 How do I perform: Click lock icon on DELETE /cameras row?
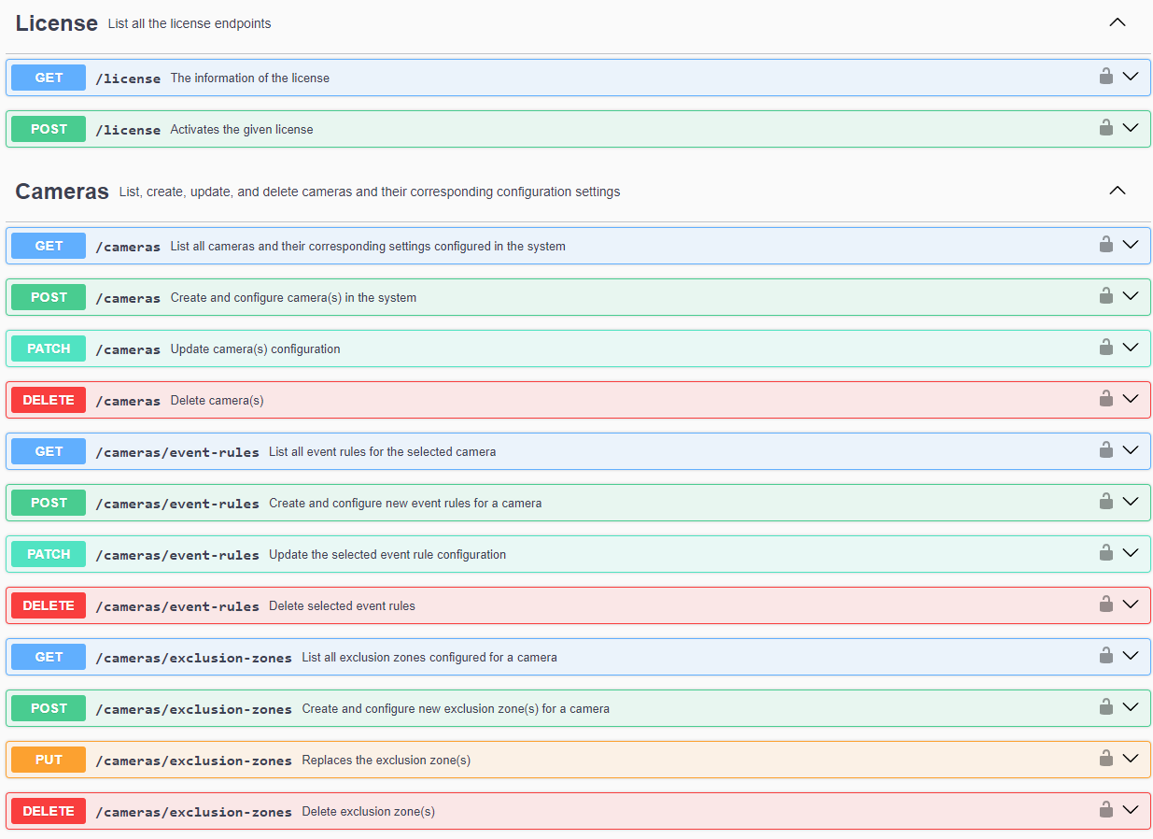coord(1106,399)
